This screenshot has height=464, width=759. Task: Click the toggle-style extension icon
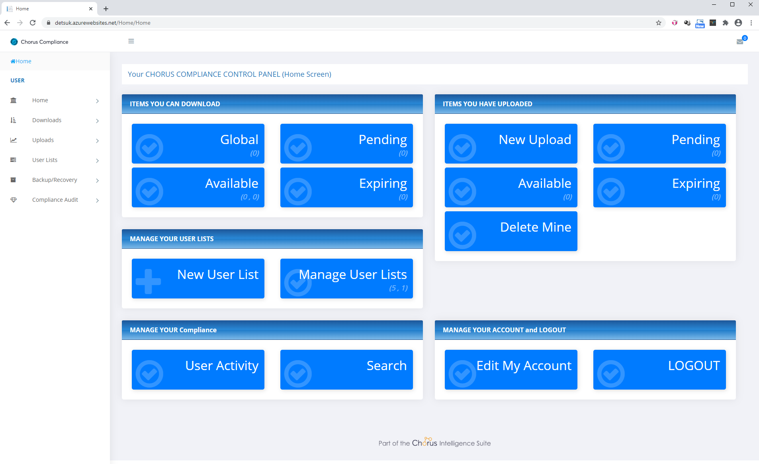[x=687, y=23]
